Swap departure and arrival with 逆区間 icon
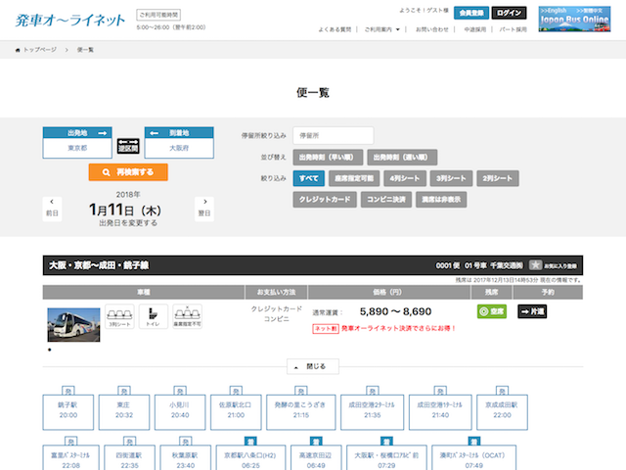The width and height of the screenshot is (626, 470). (128, 146)
